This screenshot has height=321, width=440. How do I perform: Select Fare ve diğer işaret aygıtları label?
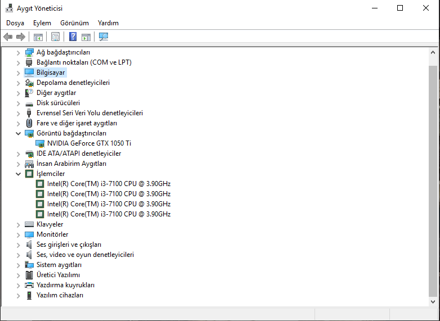77,123
